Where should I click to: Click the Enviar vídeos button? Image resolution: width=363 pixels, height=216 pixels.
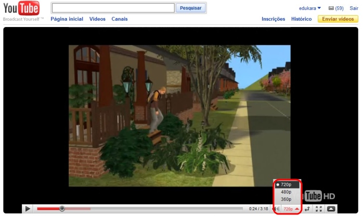pyautogui.click(x=338, y=19)
